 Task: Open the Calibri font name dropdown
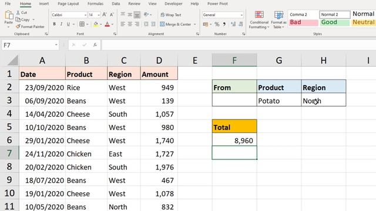pos(85,15)
